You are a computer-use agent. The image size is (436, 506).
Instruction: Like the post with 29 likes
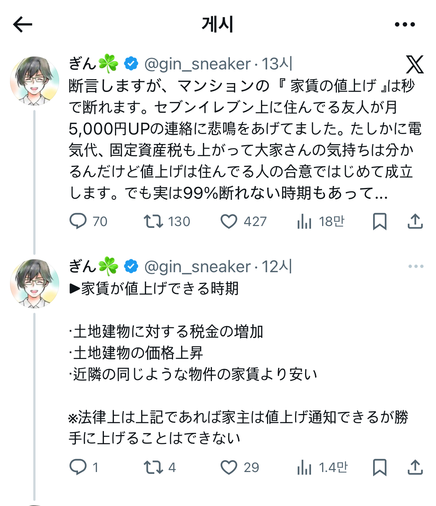click(229, 467)
